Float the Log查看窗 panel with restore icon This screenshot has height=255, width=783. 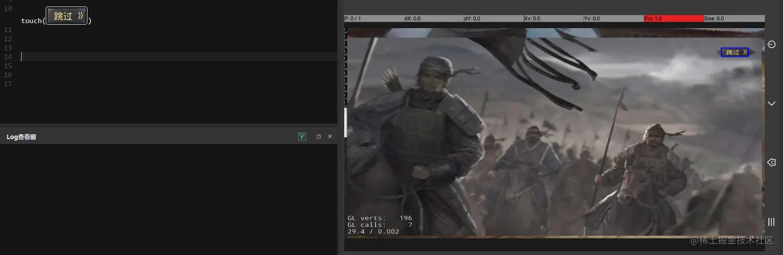click(318, 137)
